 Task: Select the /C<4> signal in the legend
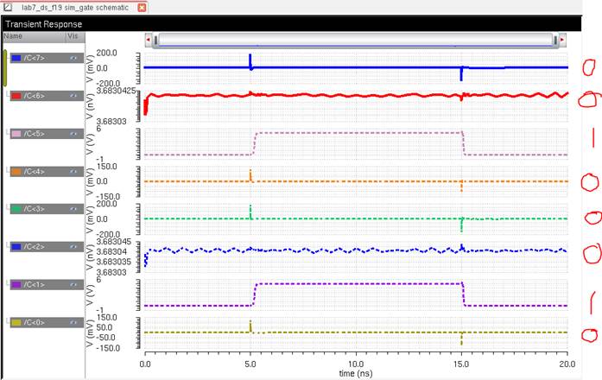pyautogui.click(x=35, y=171)
